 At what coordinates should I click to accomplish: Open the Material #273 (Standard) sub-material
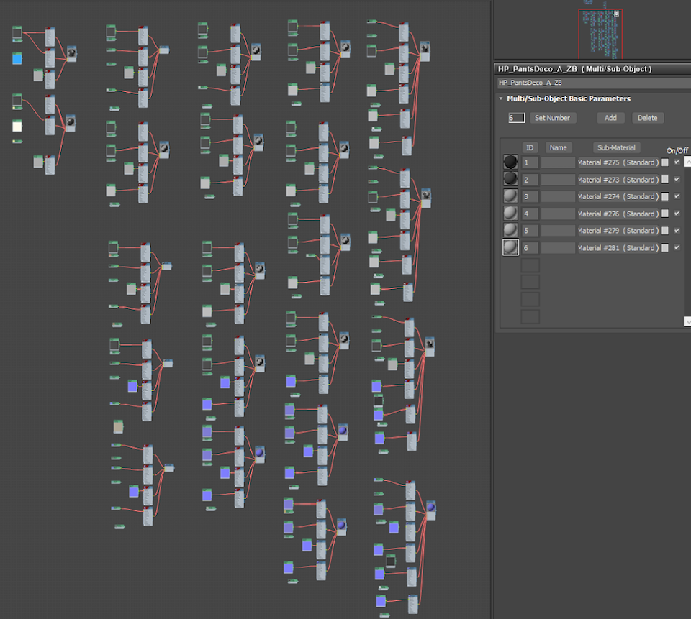618,180
